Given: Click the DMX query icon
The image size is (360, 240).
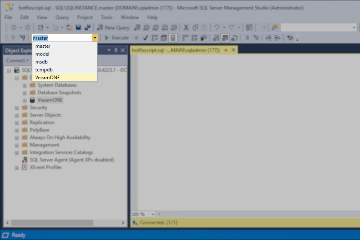Looking at the screenshot, I should (156, 27).
